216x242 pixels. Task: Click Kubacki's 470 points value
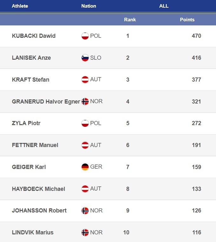tap(196, 36)
